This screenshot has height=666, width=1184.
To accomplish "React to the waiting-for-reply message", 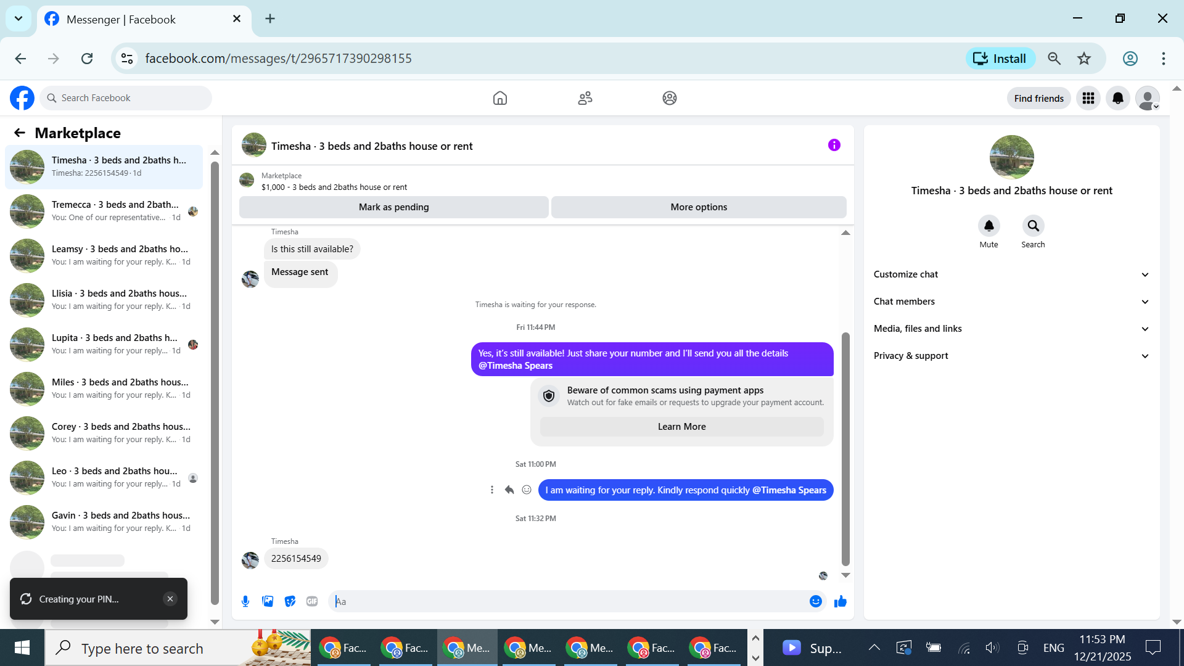I will 527,490.
